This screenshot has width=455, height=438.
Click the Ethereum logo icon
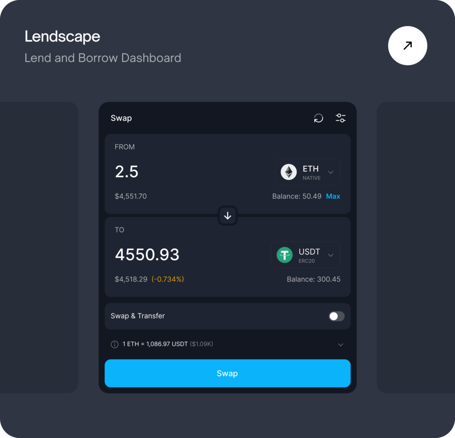click(x=288, y=172)
